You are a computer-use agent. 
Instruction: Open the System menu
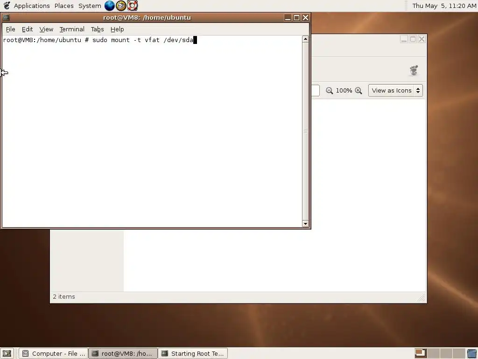(90, 6)
